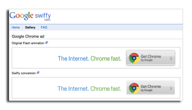The width and height of the screenshot is (192, 110).
Task: Click 'The Internet.' text in Flash ad
Action: click(x=73, y=58)
